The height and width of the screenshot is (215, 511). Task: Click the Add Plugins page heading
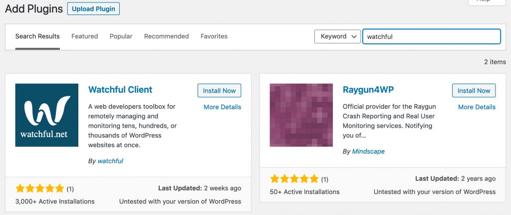34,9
